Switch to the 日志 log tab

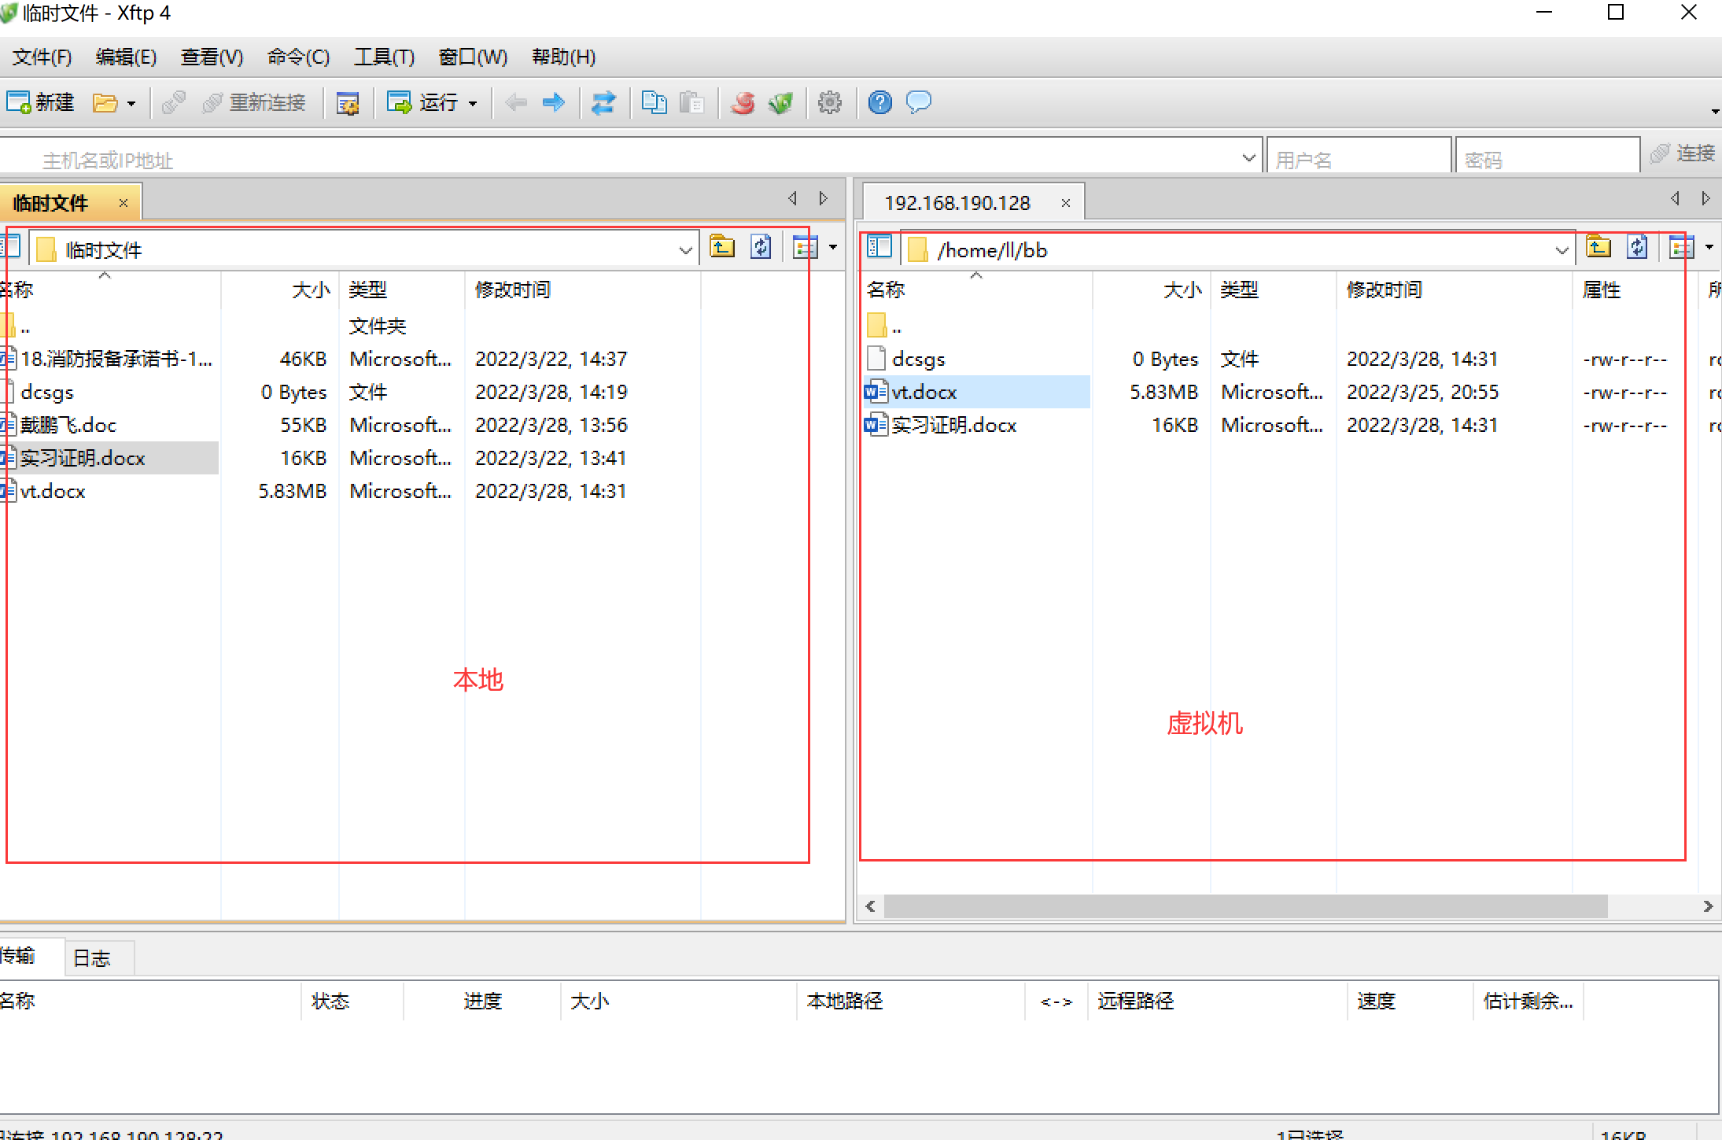[x=92, y=957]
